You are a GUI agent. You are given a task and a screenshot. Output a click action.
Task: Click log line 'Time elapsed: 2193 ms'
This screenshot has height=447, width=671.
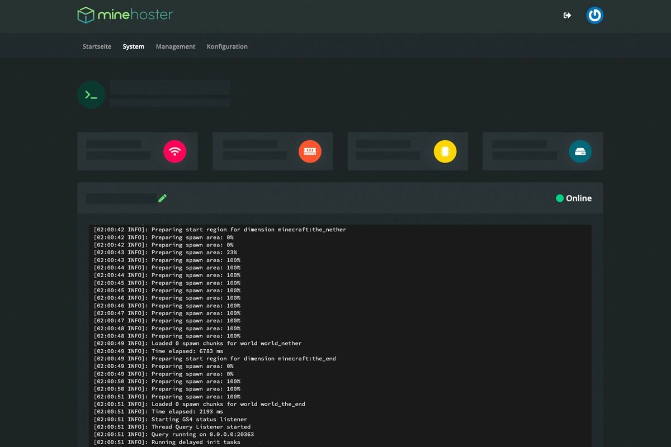click(x=158, y=412)
